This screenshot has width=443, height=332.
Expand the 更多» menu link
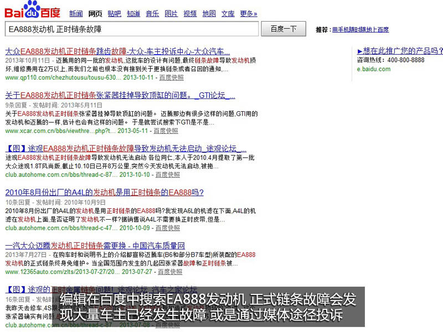pyautogui.click(x=249, y=13)
